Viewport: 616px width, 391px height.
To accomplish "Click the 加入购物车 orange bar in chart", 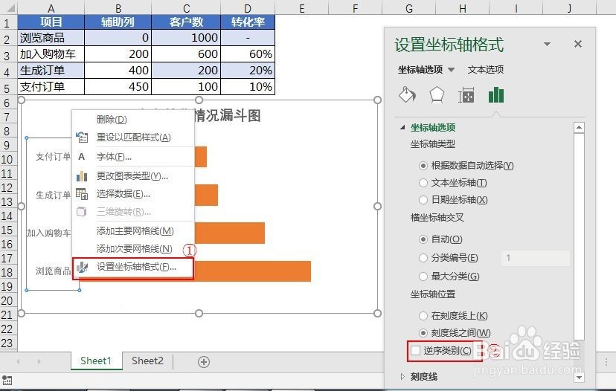I will click(229, 233).
